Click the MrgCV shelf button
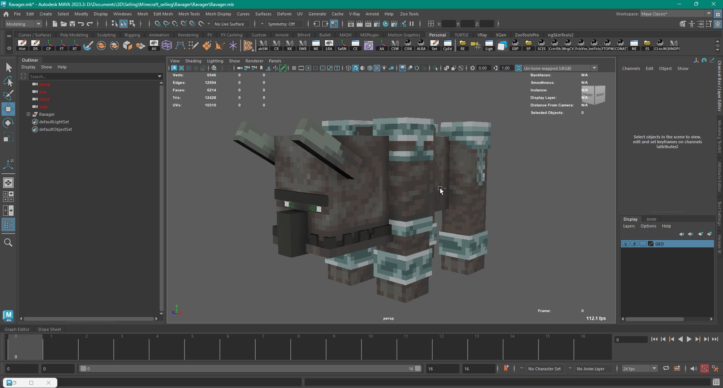This screenshot has height=388, width=723. [x=568, y=45]
